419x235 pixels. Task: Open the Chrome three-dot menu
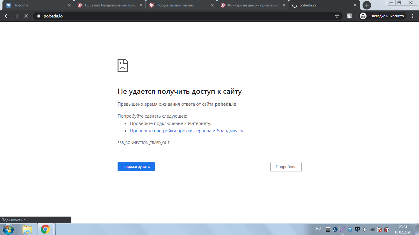pos(413,16)
